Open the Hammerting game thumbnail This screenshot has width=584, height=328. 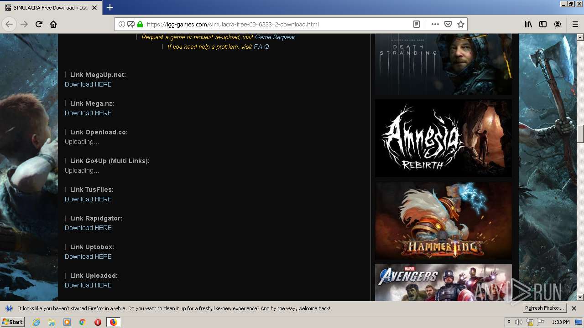[443, 221]
